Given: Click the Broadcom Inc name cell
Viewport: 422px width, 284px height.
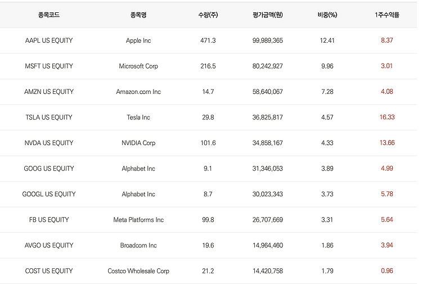Looking at the screenshot, I should [x=138, y=245].
